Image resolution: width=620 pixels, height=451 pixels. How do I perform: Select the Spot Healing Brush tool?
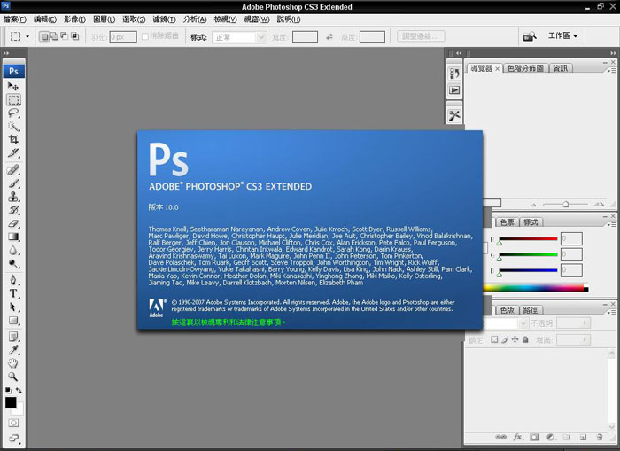pyautogui.click(x=13, y=170)
